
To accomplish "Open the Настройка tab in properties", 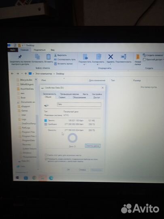I will (x=97, y=94).
